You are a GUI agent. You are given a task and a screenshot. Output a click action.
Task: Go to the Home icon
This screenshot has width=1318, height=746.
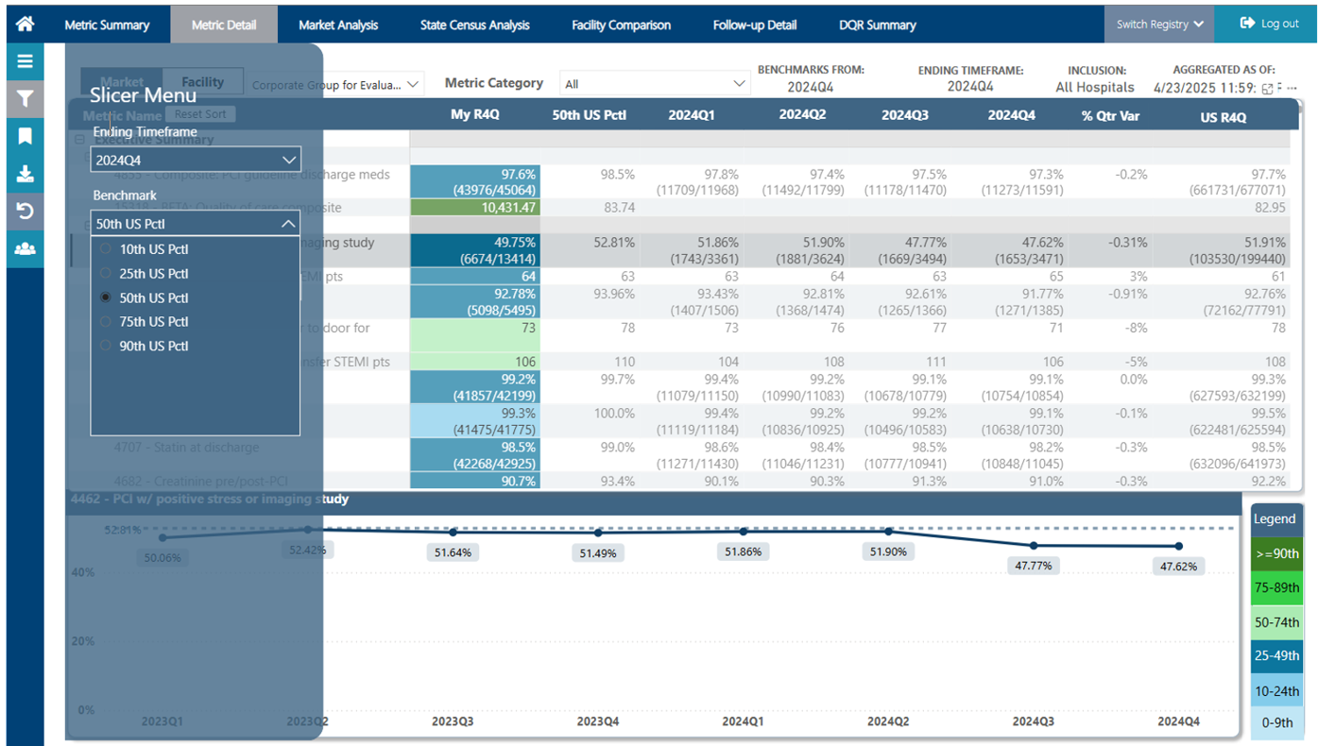click(x=26, y=24)
